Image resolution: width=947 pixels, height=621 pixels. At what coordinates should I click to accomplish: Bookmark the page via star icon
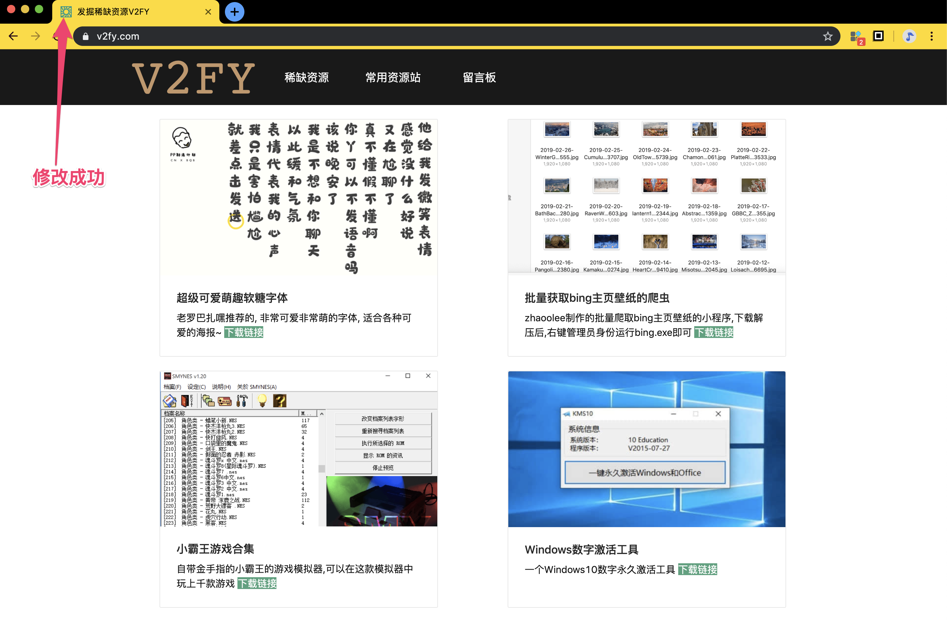tap(828, 36)
